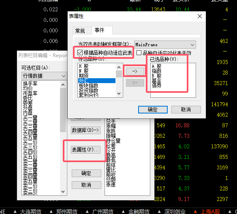Select the red 上海A股 bottom tab

(210, 212)
